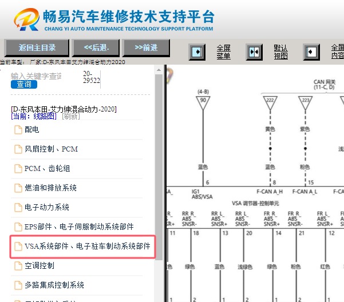This screenshot has width=344, height=302.
Task: Focus the keyword search input field
Action: click(37, 75)
